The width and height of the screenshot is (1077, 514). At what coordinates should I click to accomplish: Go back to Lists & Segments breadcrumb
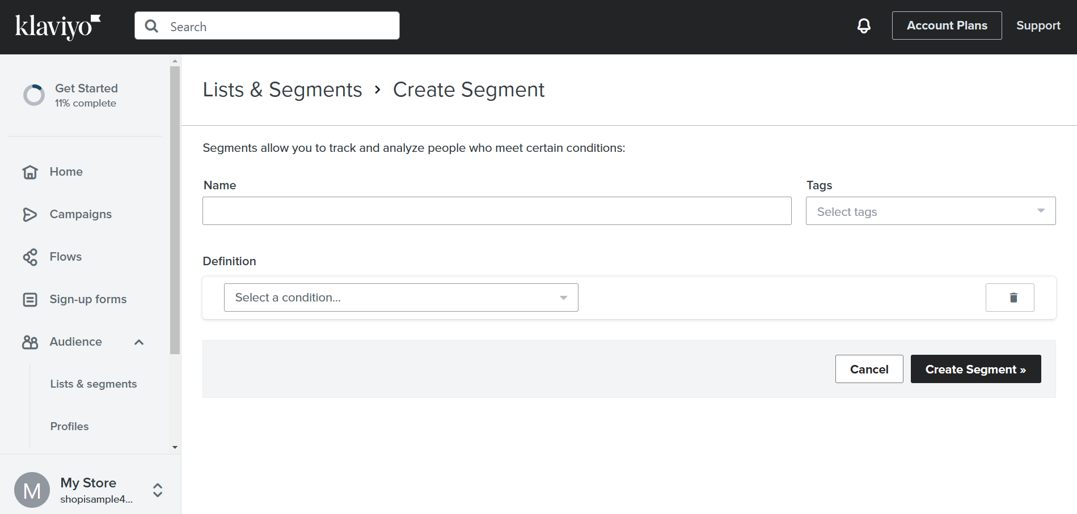tap(282, 90)
